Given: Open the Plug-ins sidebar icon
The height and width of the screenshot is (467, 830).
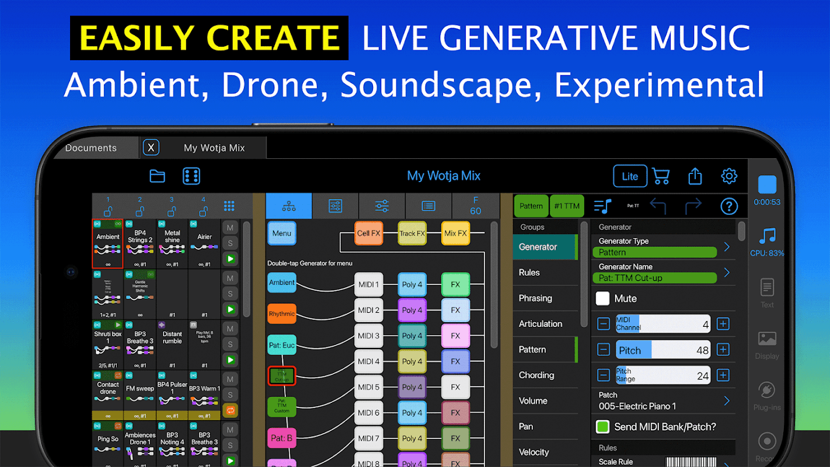Looking at the screenshot, I should click(x=767, y=390).
